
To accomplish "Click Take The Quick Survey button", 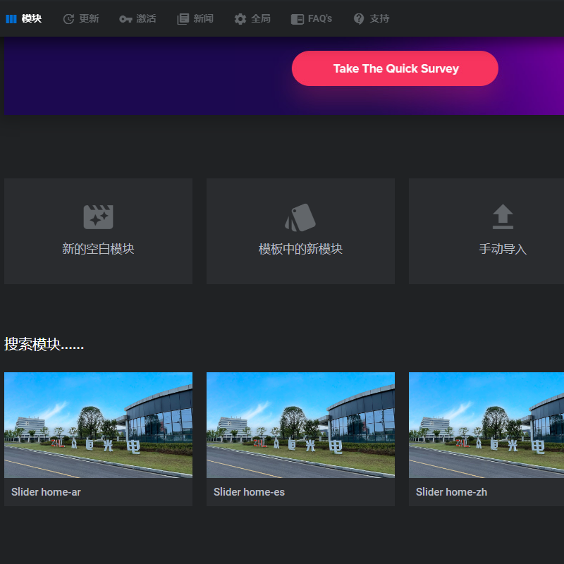I will [x=395, y=68].
